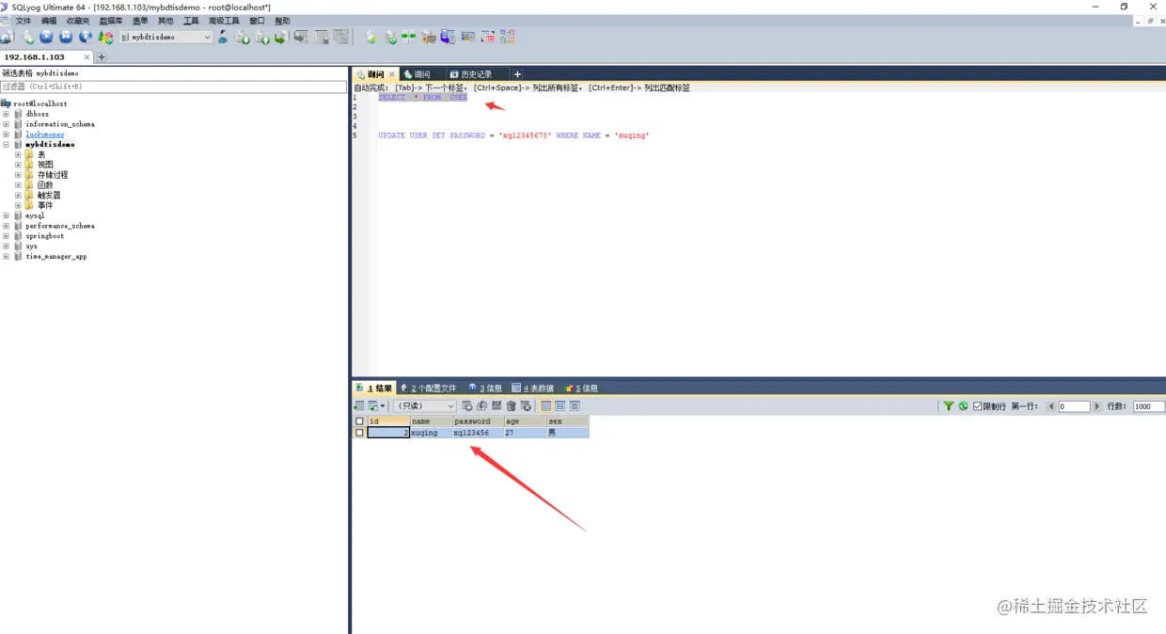
Task: Click the add-new-row icon in results toolbar
Action: (466, 405)
